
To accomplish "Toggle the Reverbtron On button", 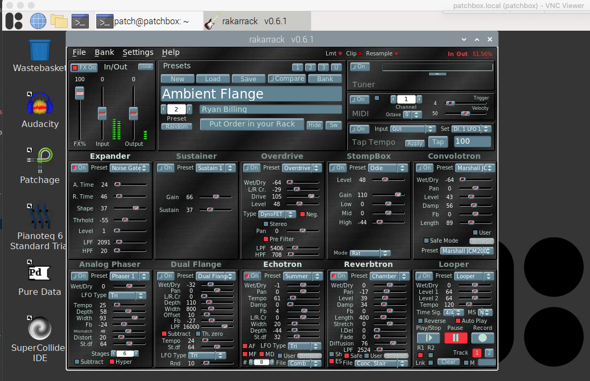I will [339, 276].
